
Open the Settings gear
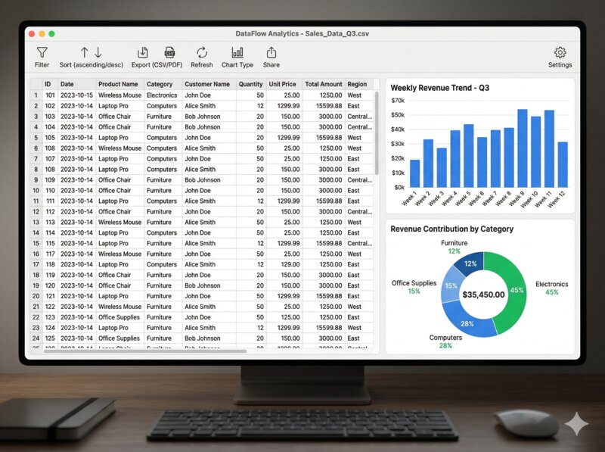pos(560,53)
